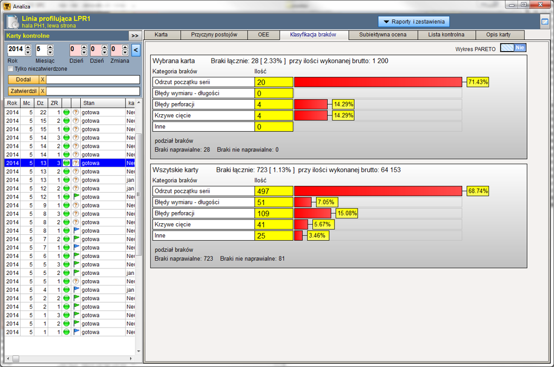Click the Zatwierdził button
554x367 pixels.
pyautogui.click(x=23, y=91)
